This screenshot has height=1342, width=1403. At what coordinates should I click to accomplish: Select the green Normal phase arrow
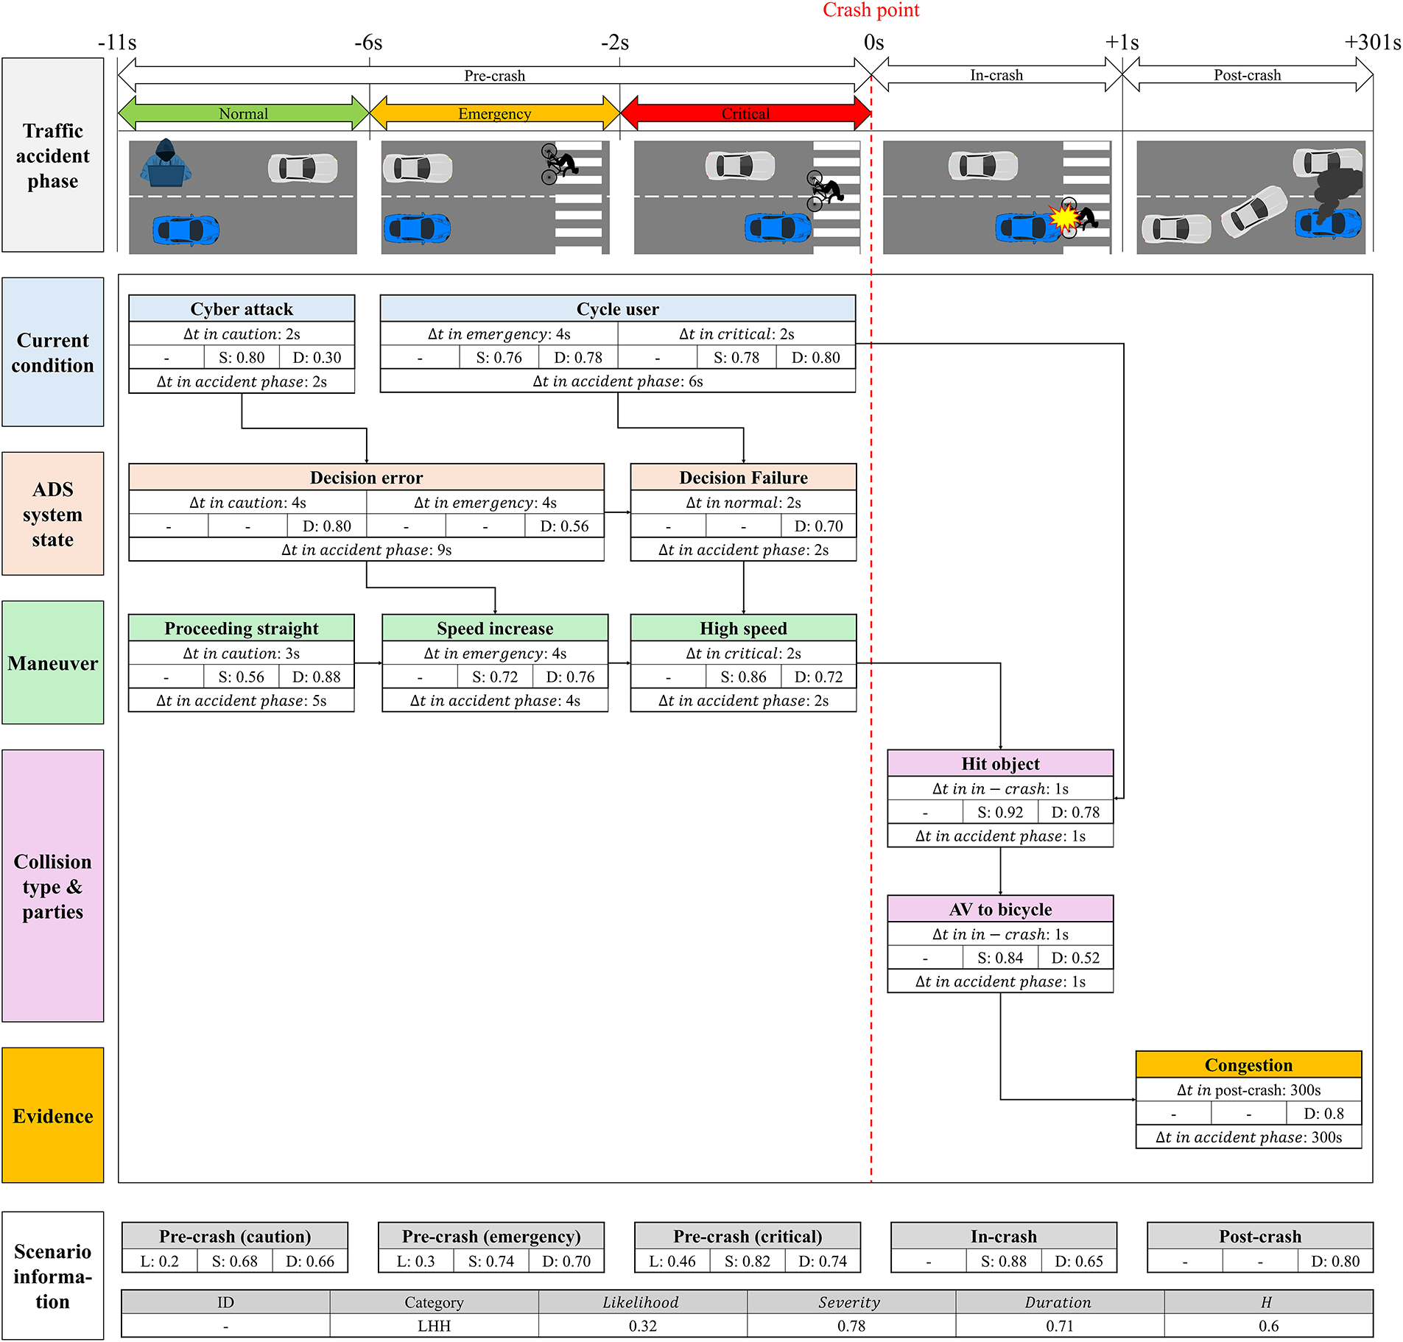[x=243, y=113]
